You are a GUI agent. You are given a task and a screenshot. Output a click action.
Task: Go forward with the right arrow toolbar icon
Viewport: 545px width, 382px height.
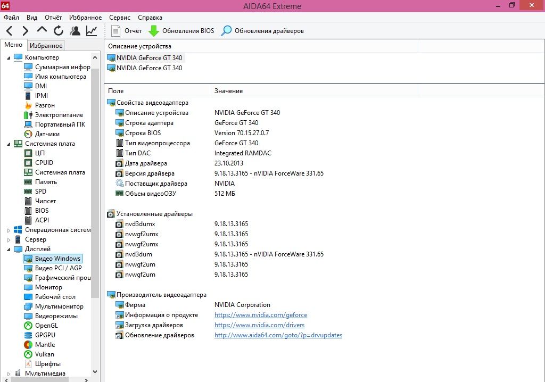point(25,31)
